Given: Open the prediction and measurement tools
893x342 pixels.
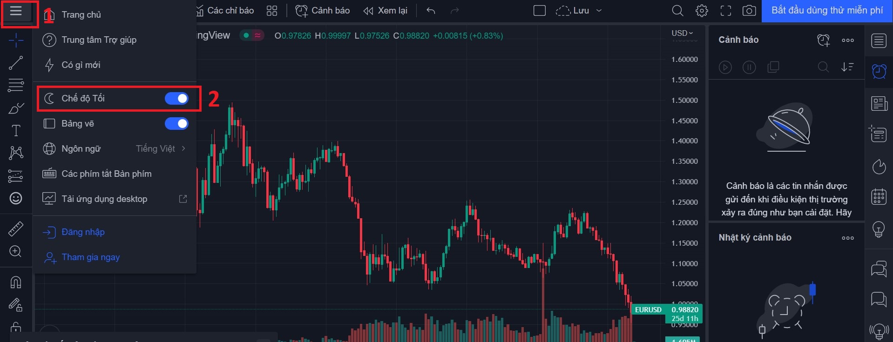Looking at the screenshot, I should (16, 176).
